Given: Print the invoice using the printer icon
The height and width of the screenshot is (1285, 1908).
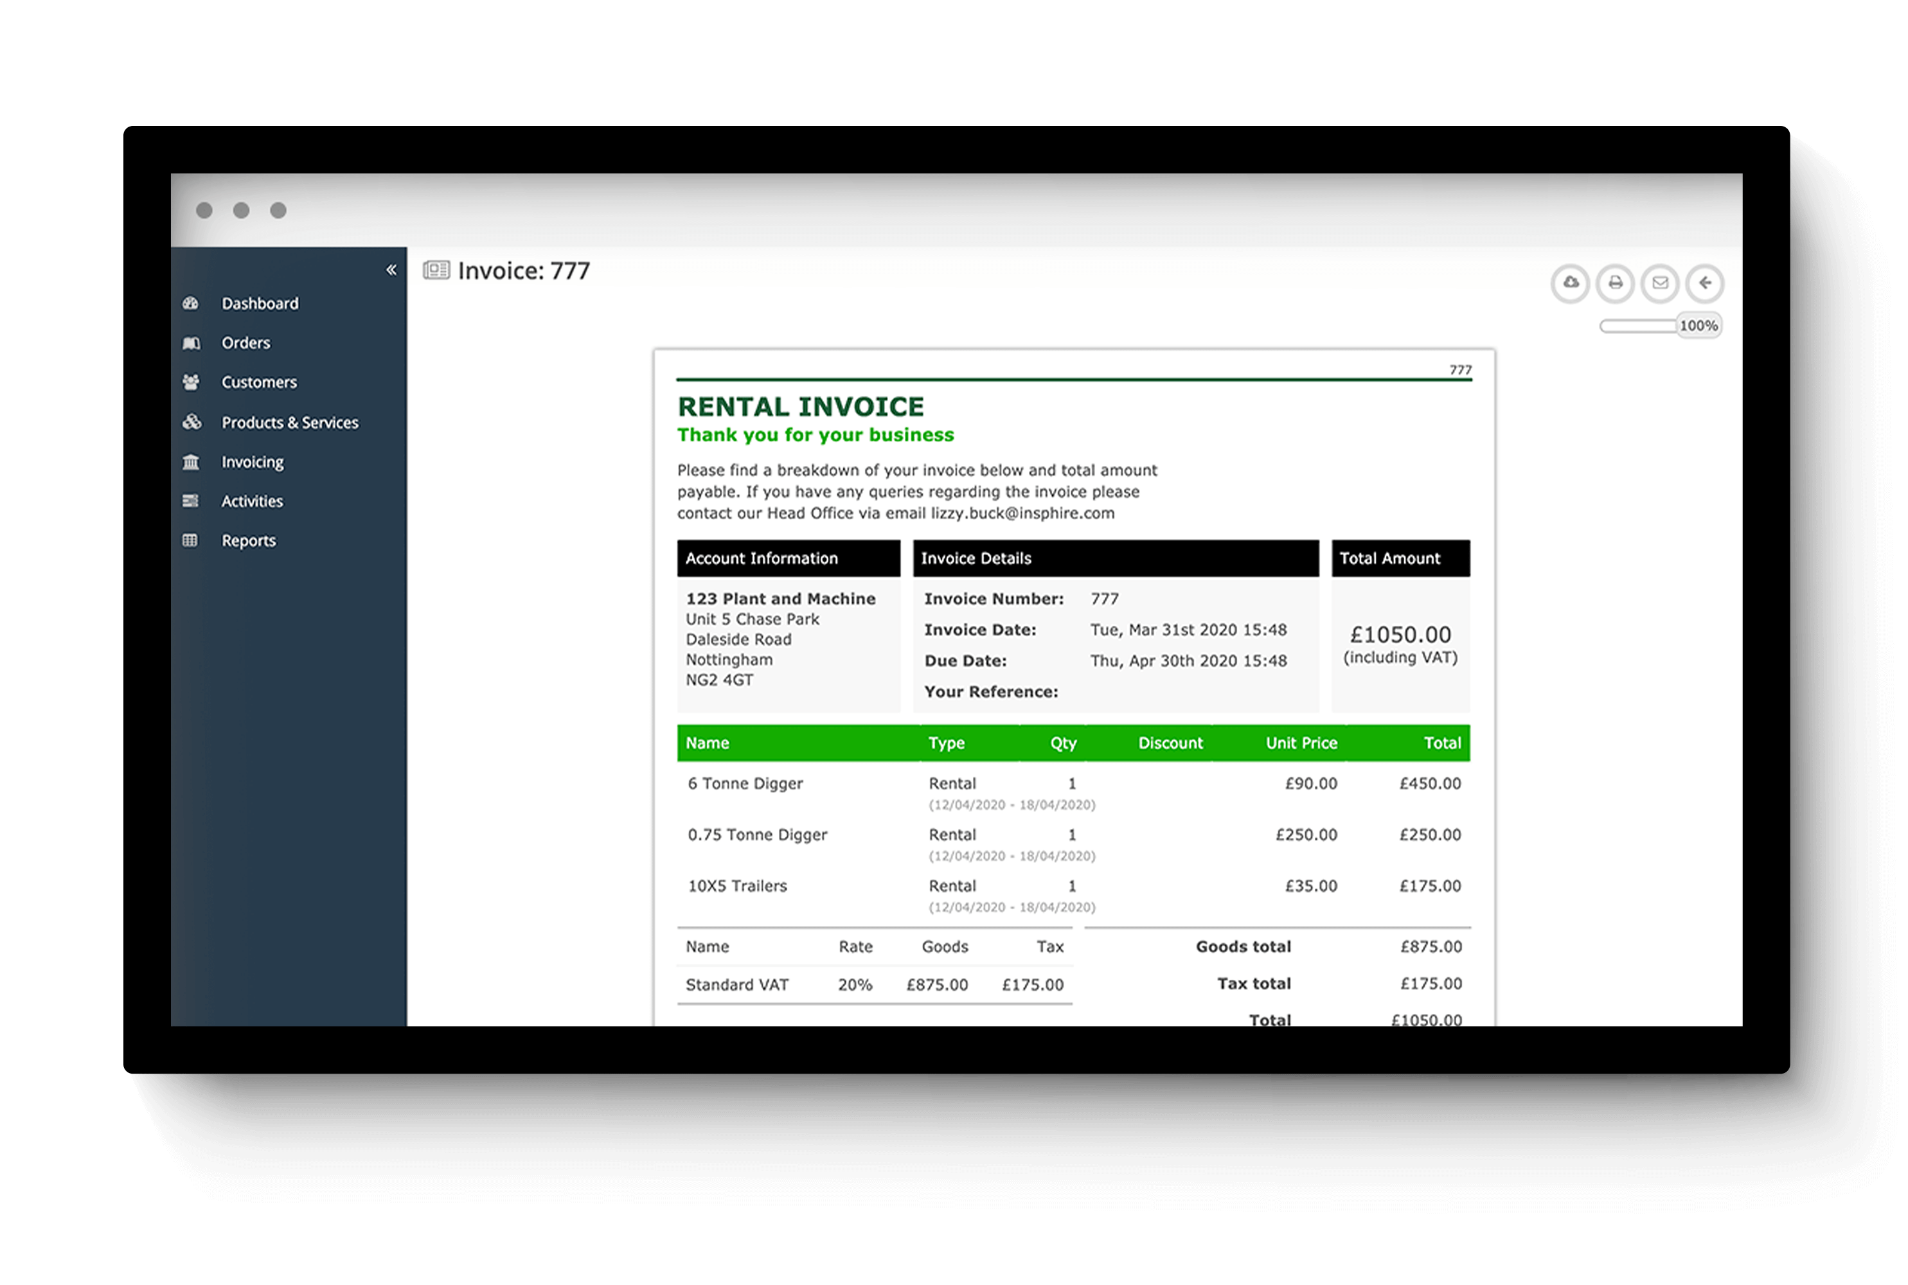Looking at the screenshot, I should [x=1616, y=283].
